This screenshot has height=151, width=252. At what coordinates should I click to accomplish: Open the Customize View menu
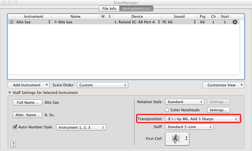(223, 85)
